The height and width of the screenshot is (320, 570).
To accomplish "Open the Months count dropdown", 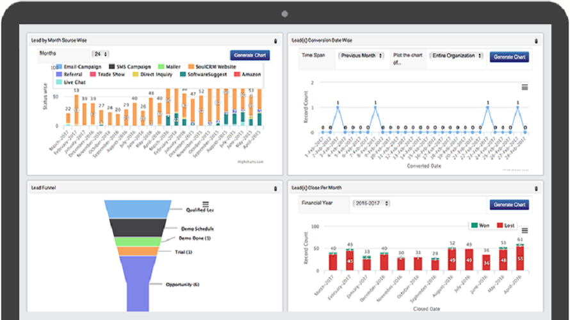I will point(101,54).
